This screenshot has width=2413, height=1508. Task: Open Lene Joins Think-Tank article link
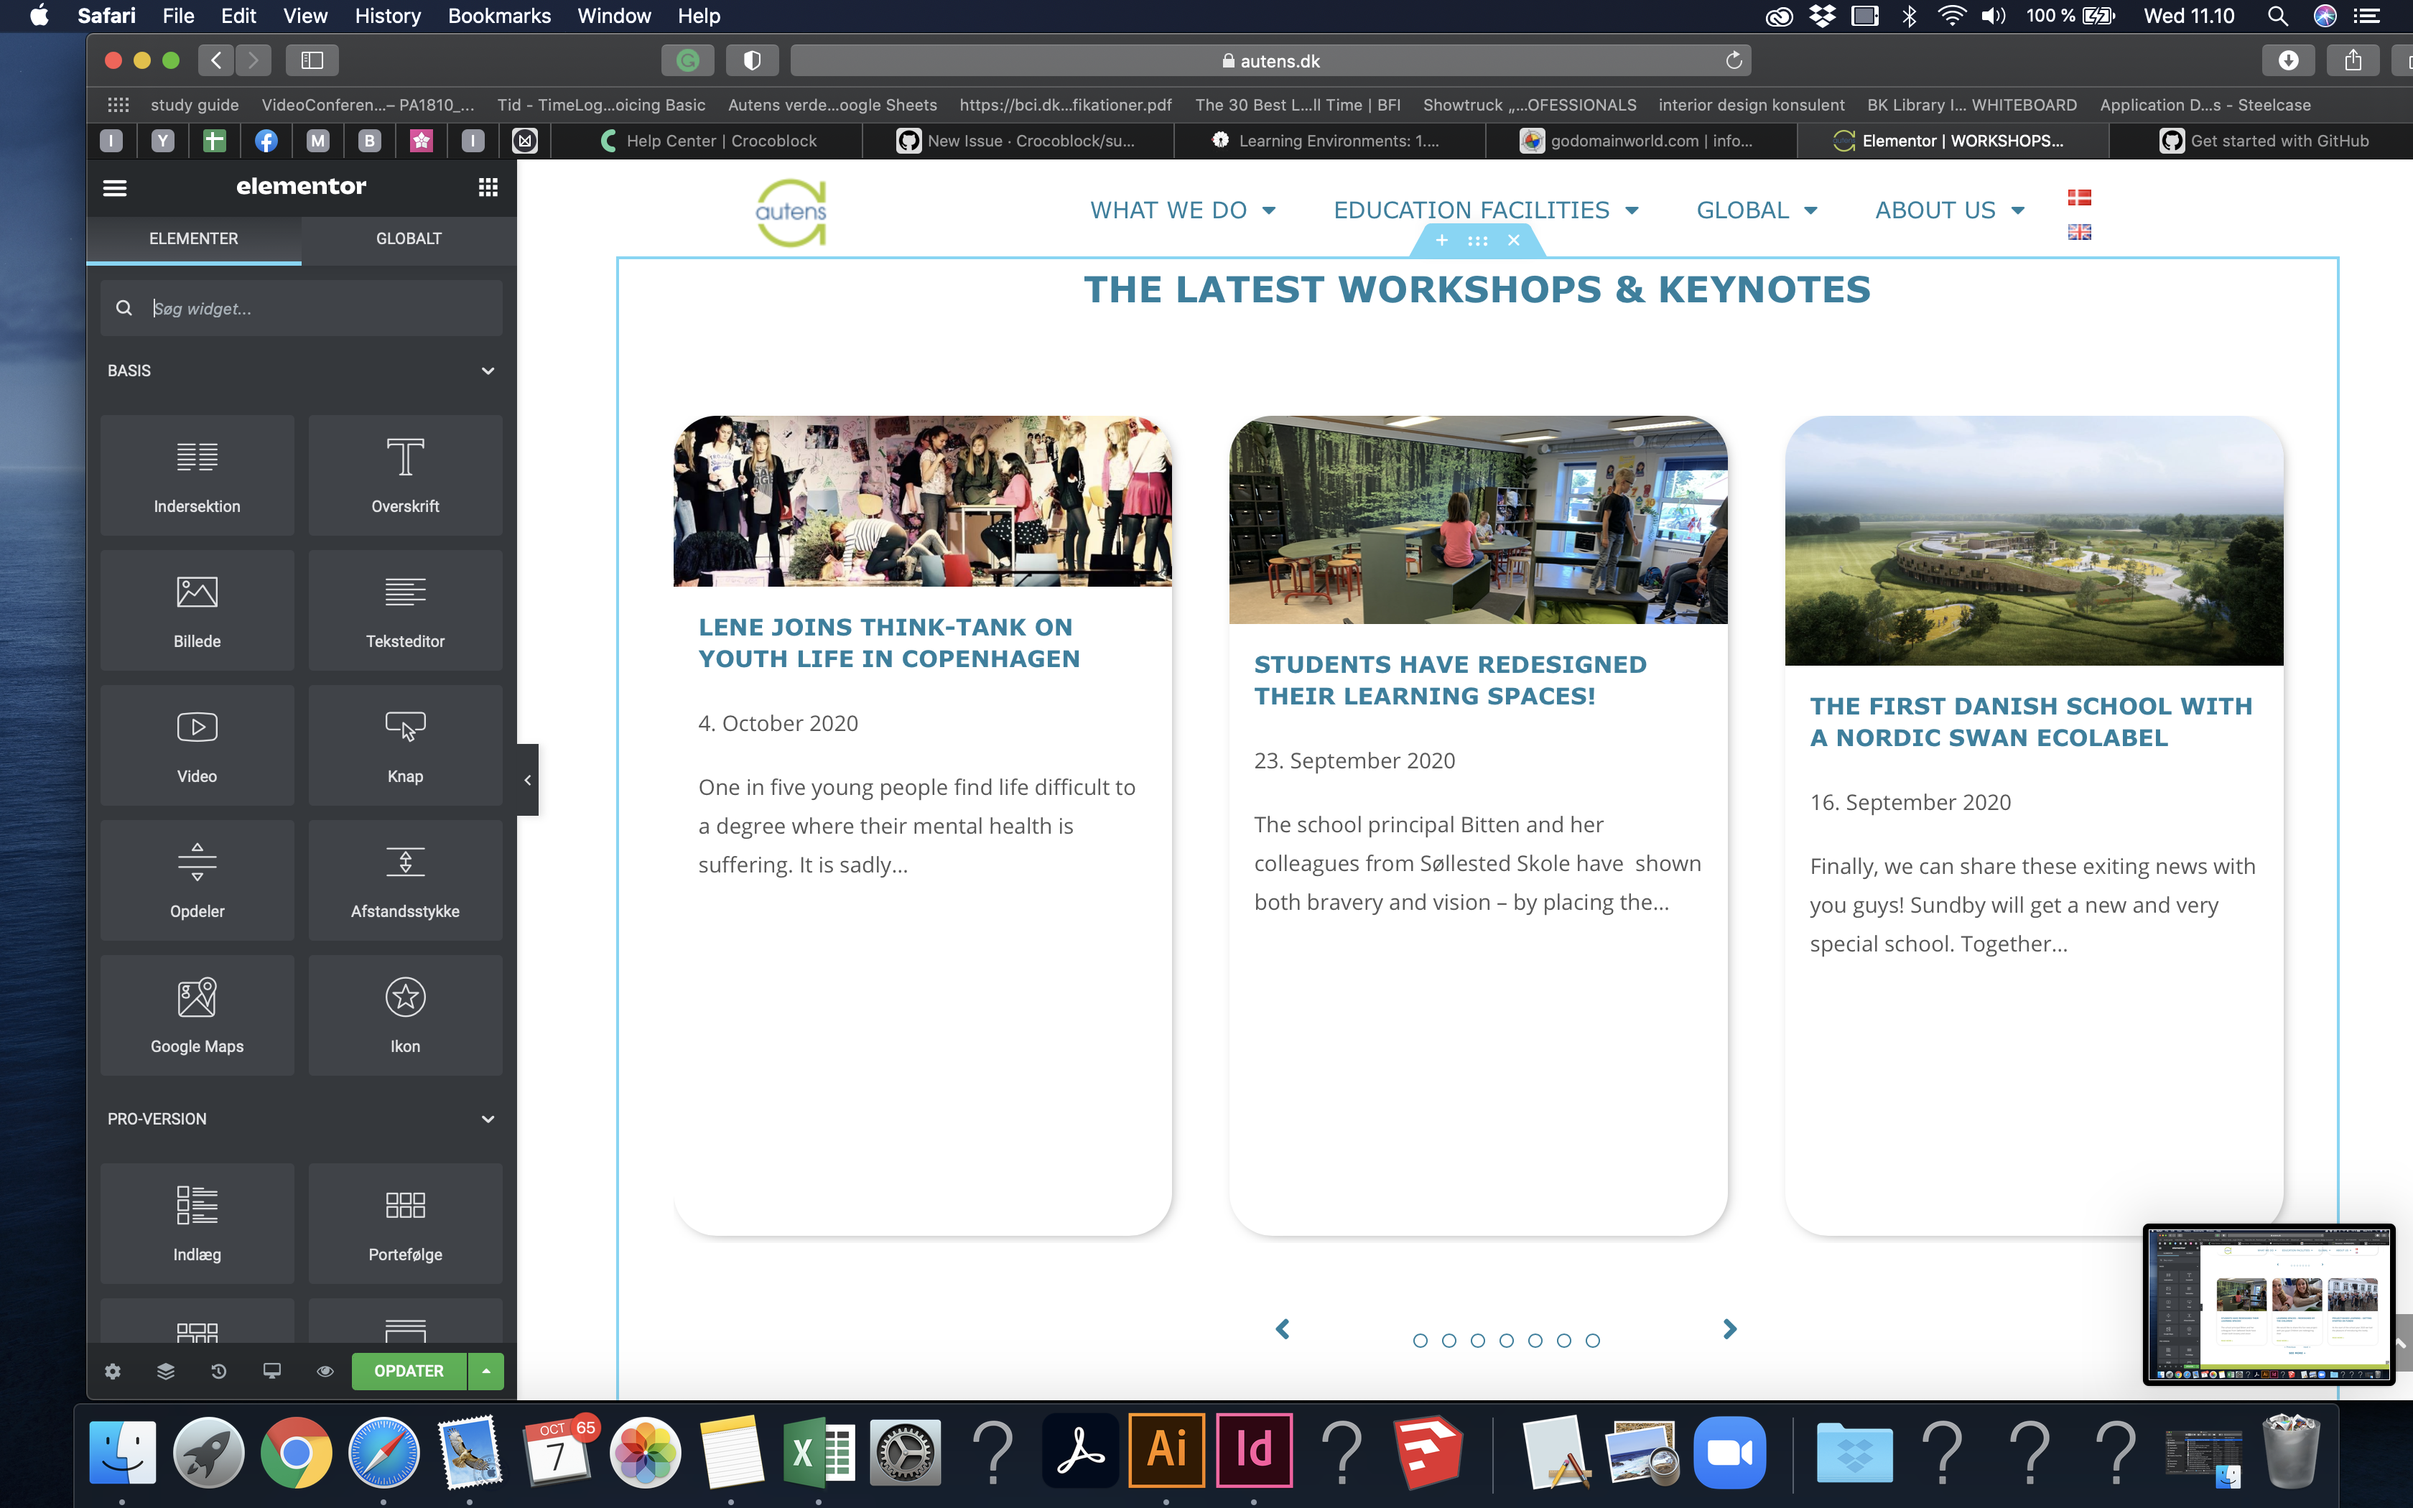point(888,642)
